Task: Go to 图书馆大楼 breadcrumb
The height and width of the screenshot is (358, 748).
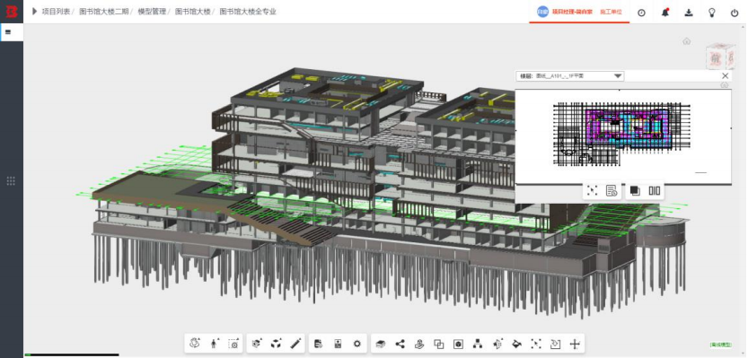Action: tap(193, 12)
